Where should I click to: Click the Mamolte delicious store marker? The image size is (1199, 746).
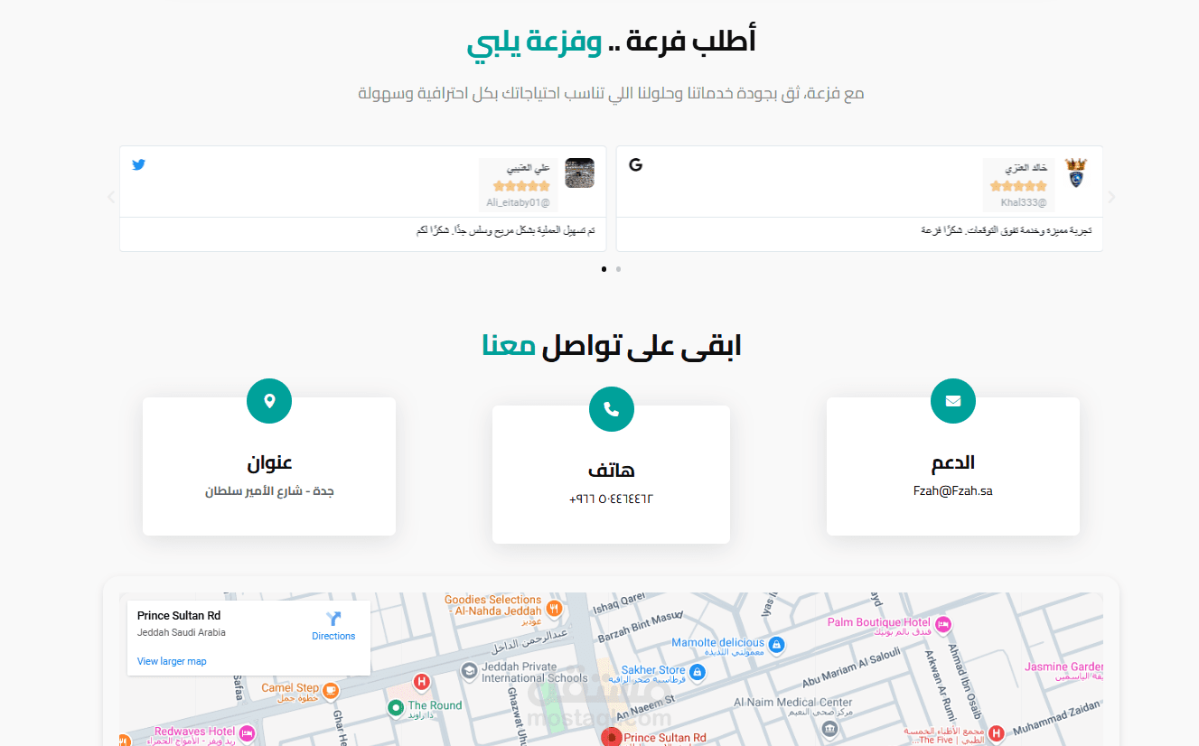coord(776,645)
